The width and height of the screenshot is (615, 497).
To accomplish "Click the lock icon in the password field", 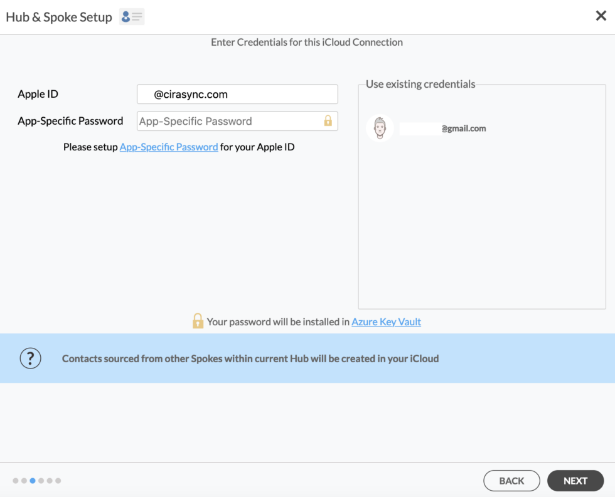I will point(328,121).
